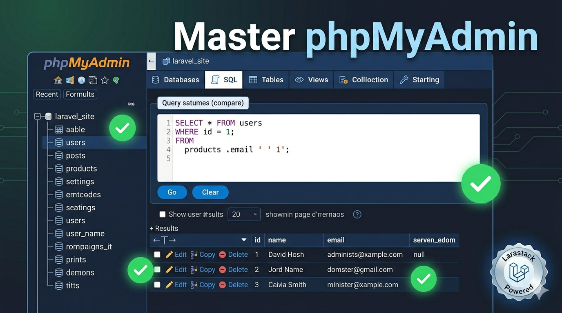Open the rows-per-page dropdown showing 20
This screenshot has width=562, height=313.
click(244, 214)
